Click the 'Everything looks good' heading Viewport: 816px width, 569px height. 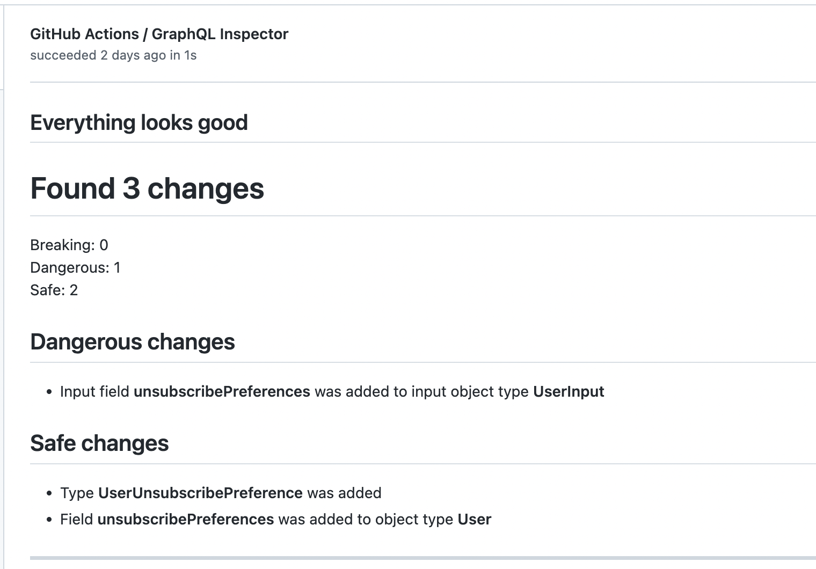click(139, 122)
